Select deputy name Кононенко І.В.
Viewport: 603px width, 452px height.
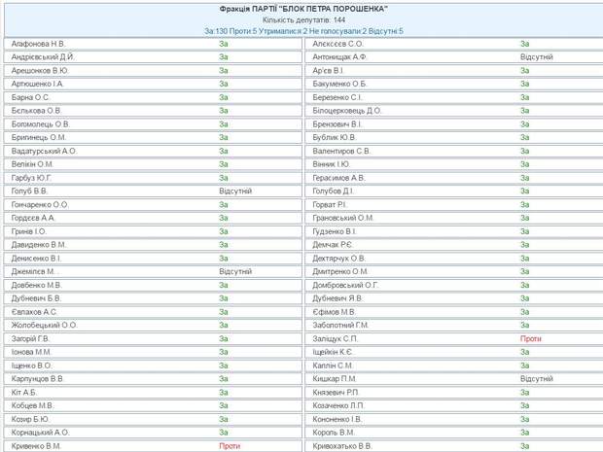(x=337, y=419)
